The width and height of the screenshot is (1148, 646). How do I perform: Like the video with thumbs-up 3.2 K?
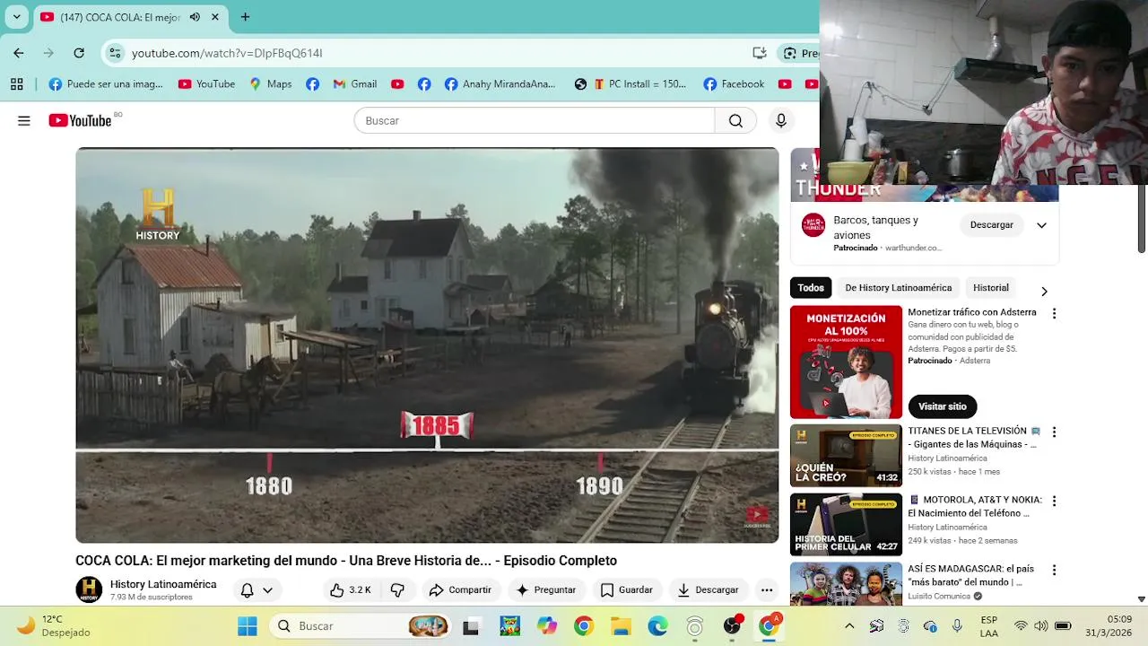(350, 589)
